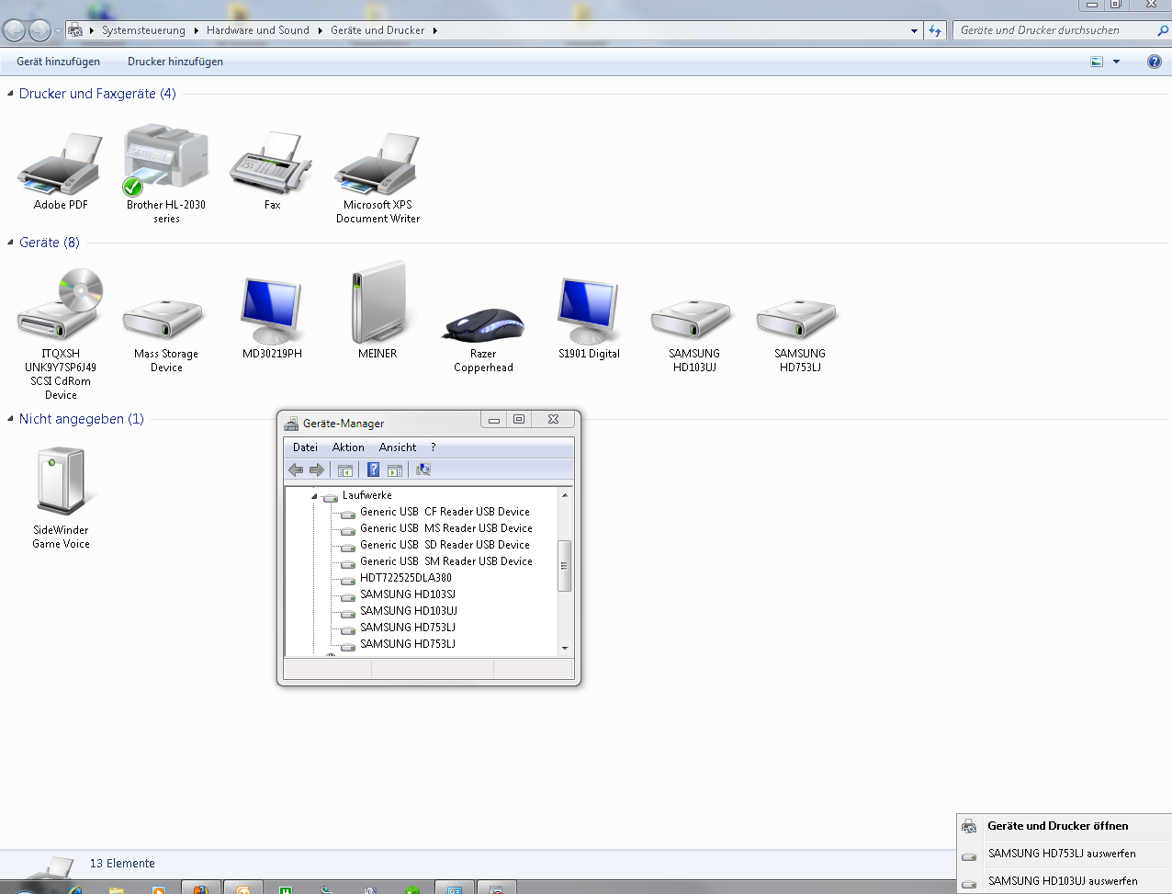Choose SAMSUNG HD753LJ auswerfen in tray menu
Image resolution: width=1172 pixels, height=894 pixels.
tap(1064, 854)
